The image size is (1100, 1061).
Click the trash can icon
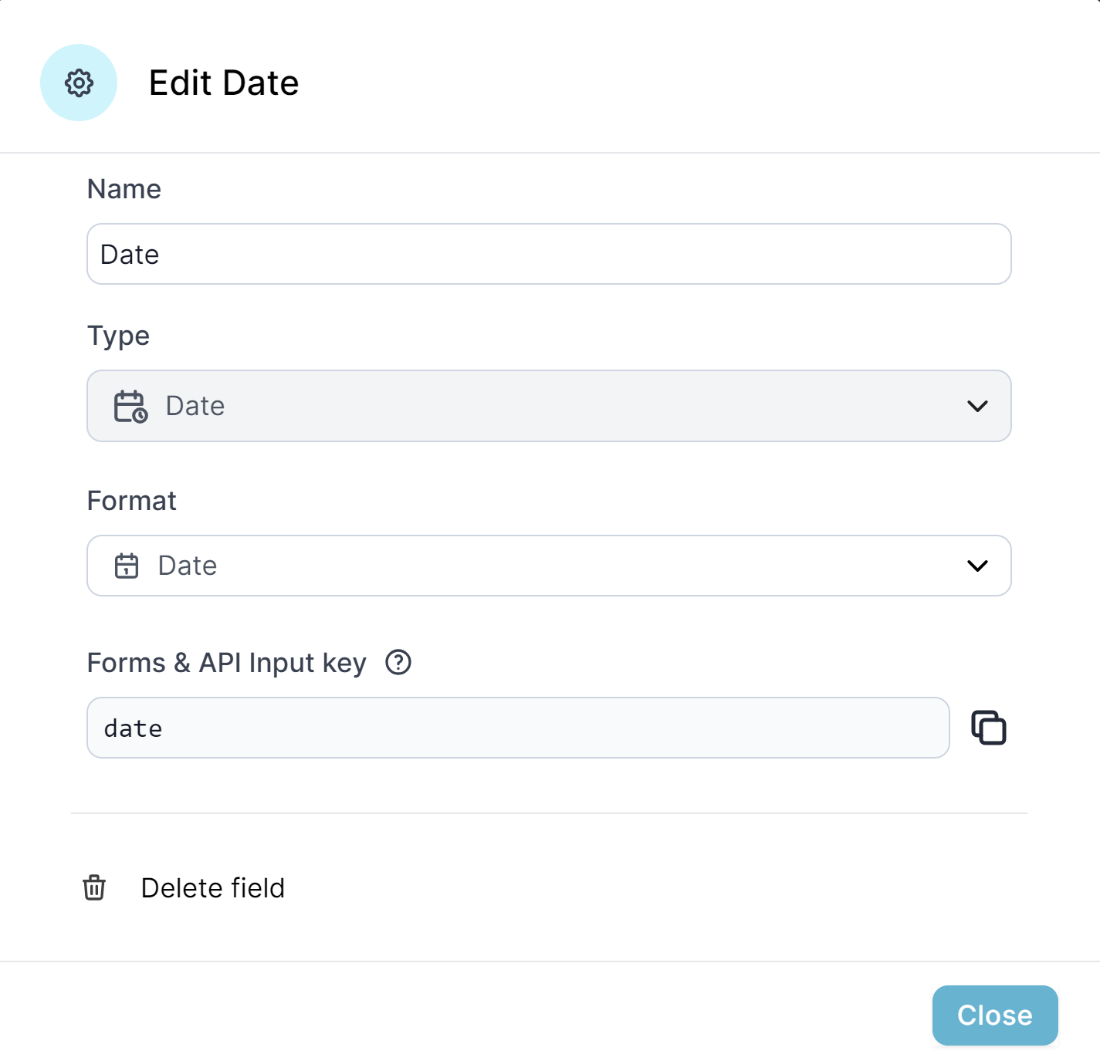point(94,887)
